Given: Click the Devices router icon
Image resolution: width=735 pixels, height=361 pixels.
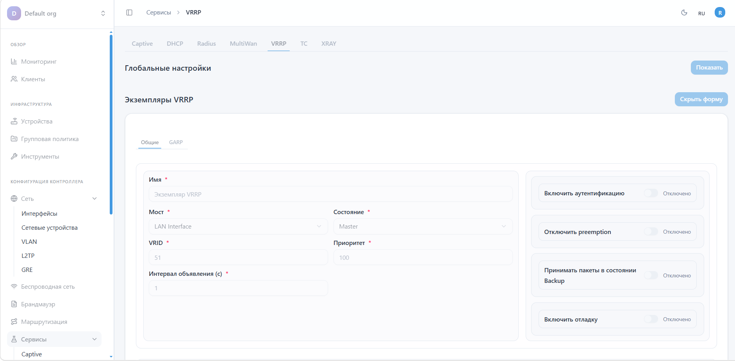Looking at the screenshot, I should pyautogui.click(x=14, y=121).
